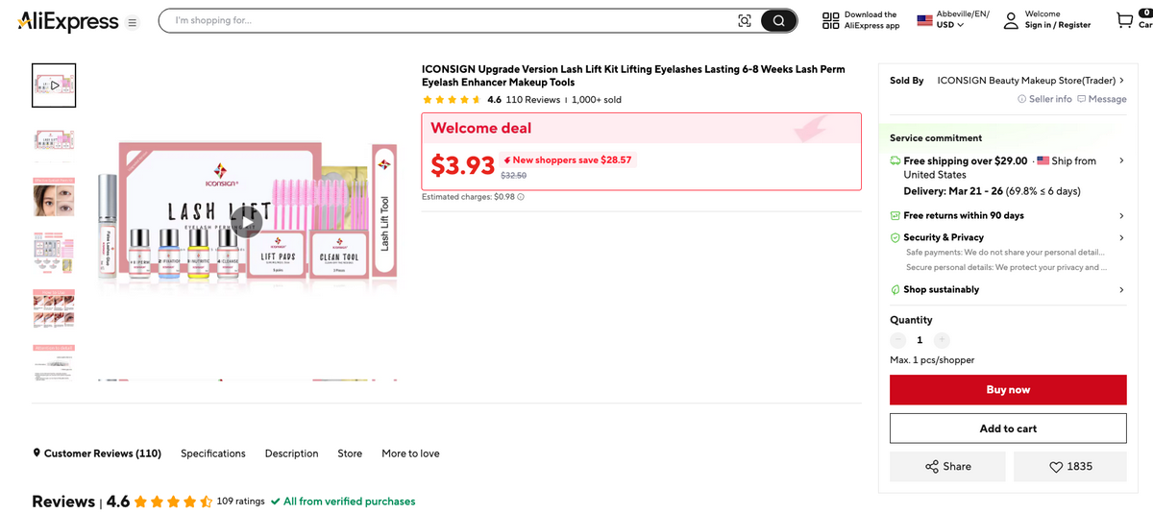1153x514 pixels.
Task: Switch to the Description tab
Action: 291,453
